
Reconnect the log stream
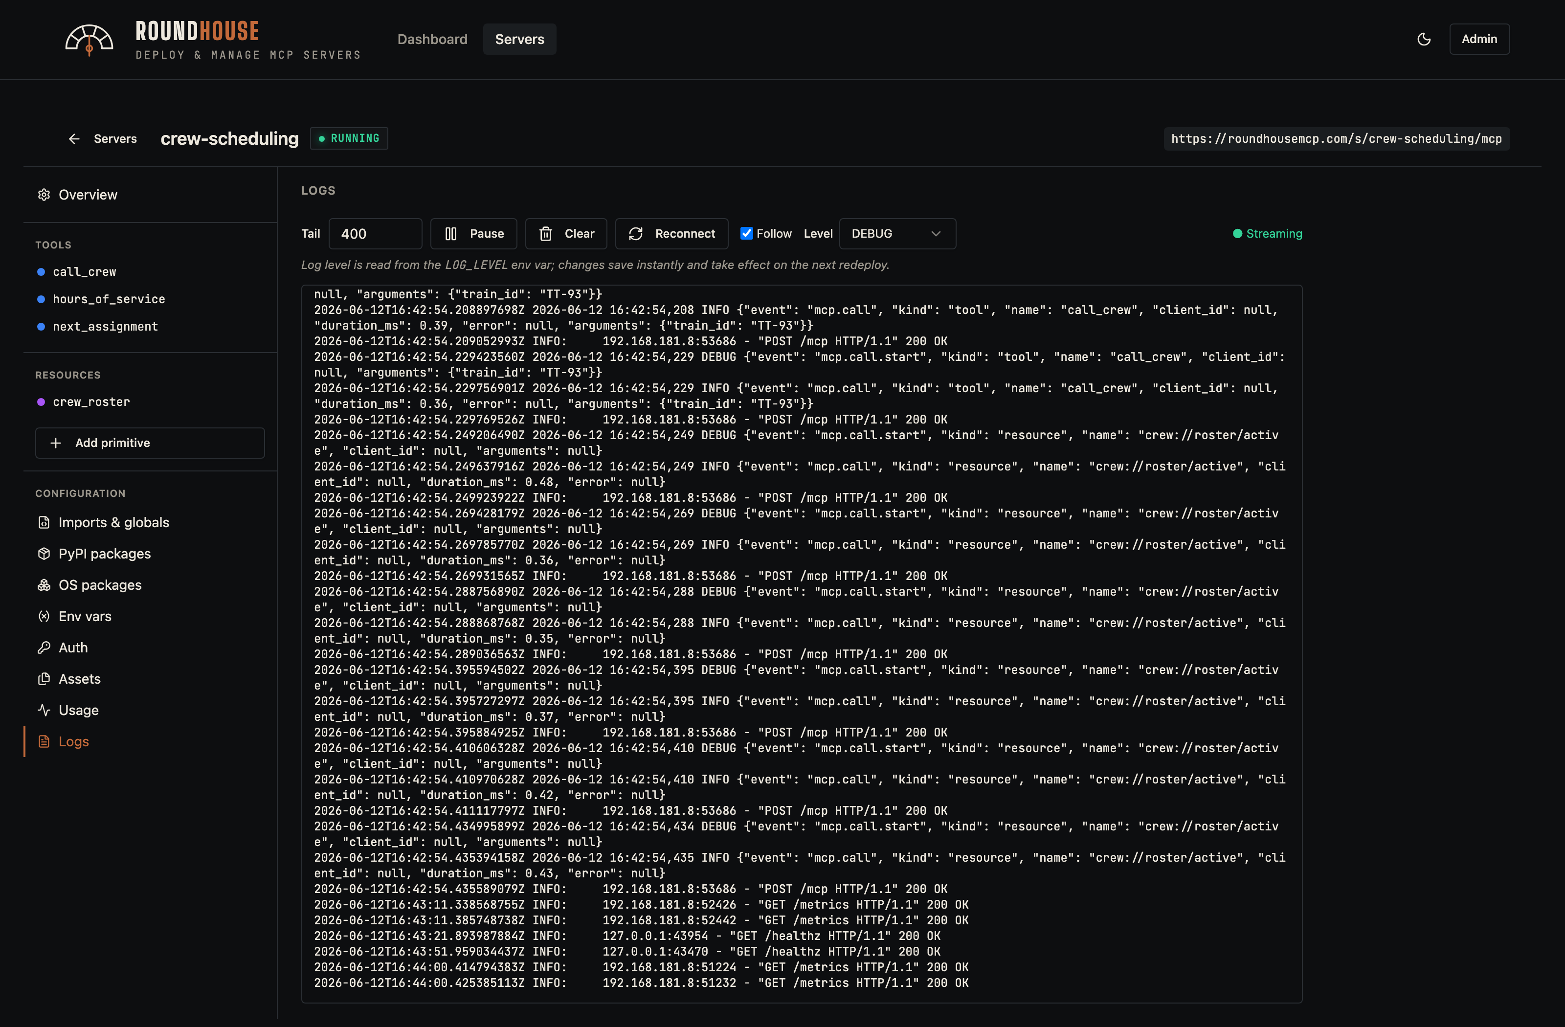tap(671, 233)
